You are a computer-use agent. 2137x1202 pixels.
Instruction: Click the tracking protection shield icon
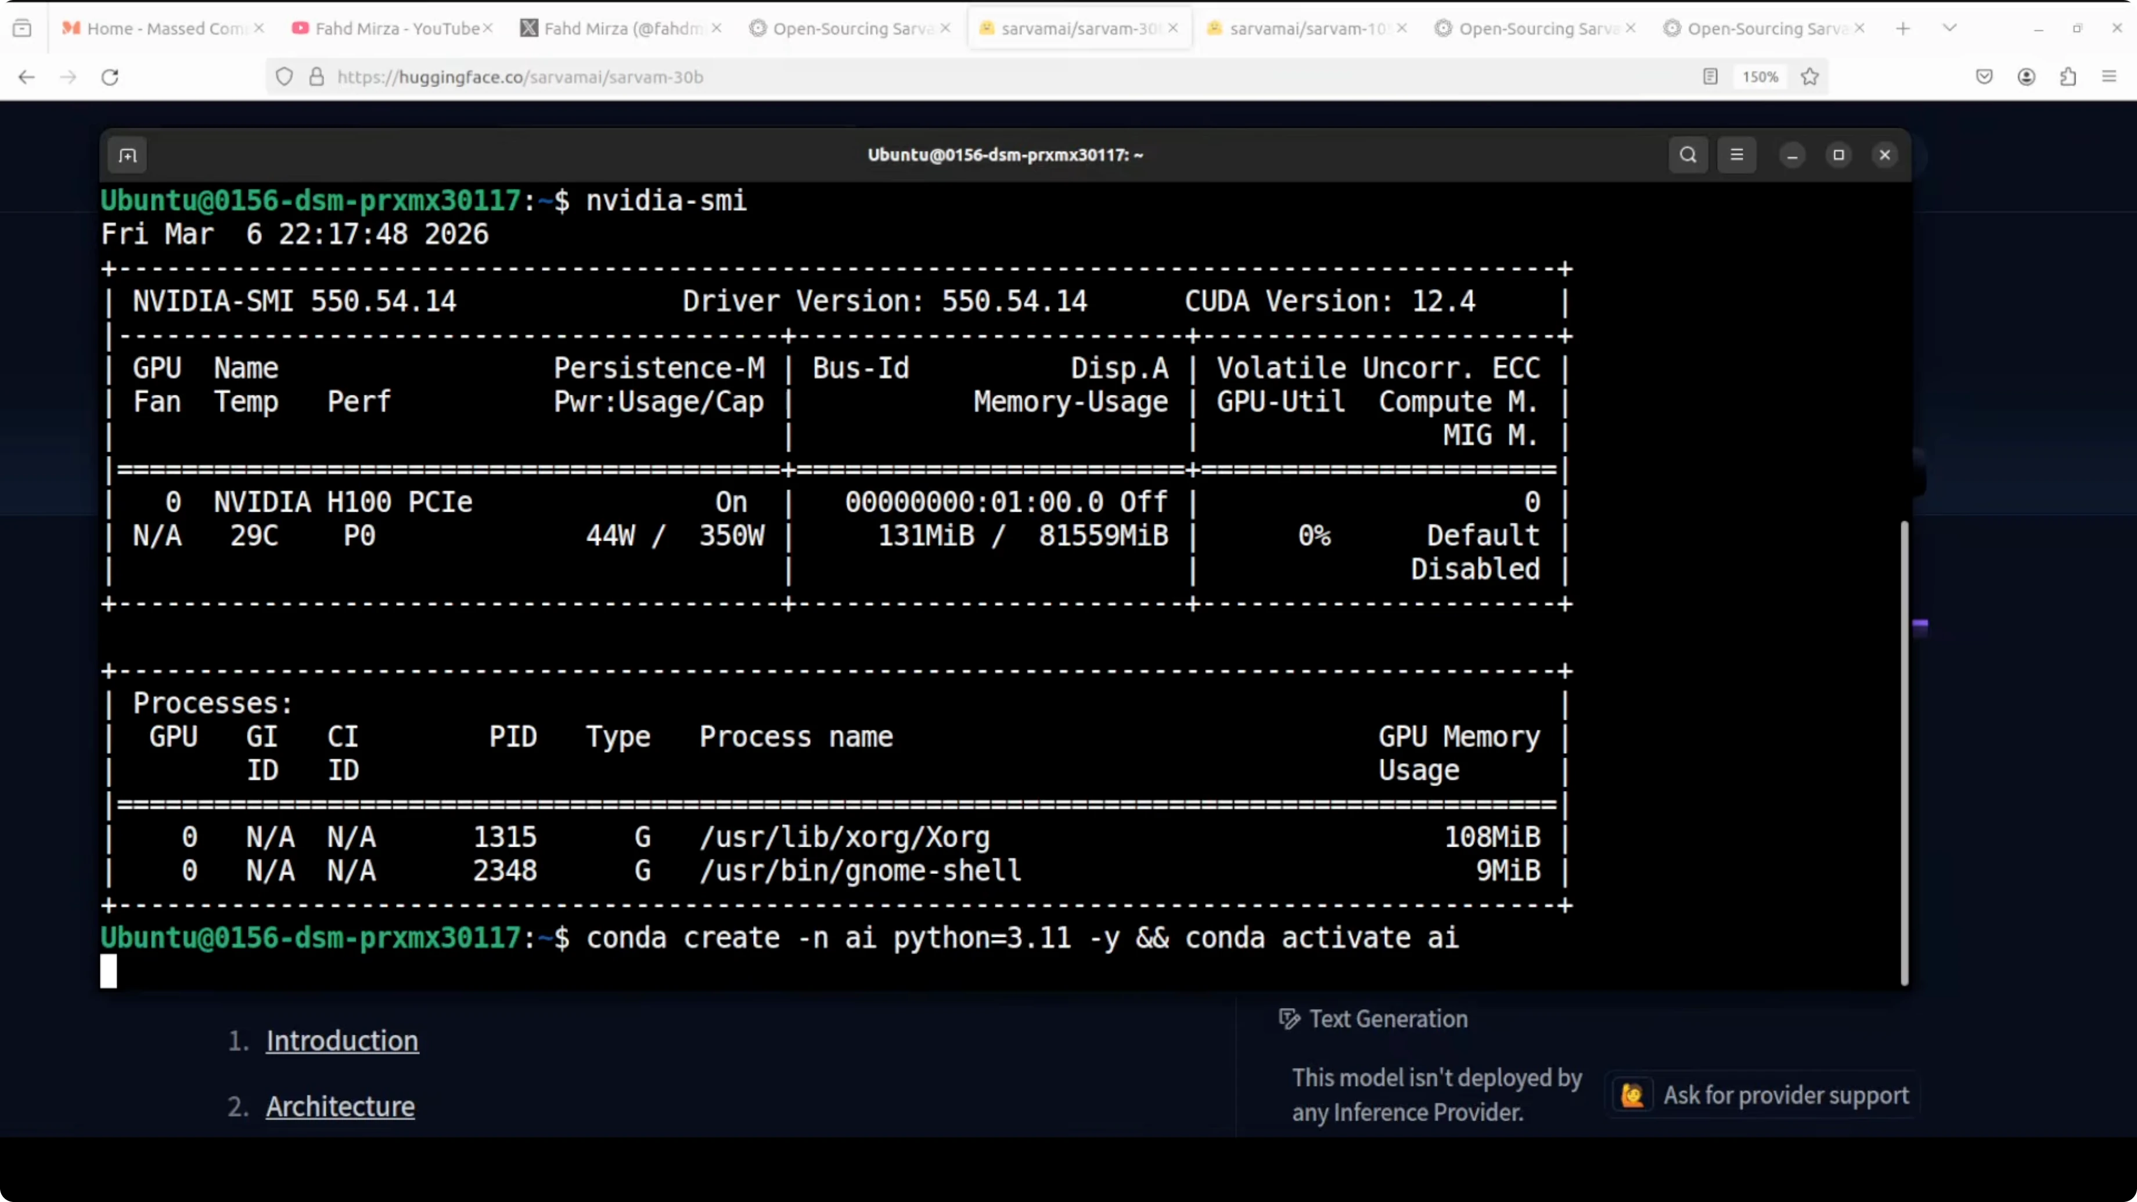285,77
